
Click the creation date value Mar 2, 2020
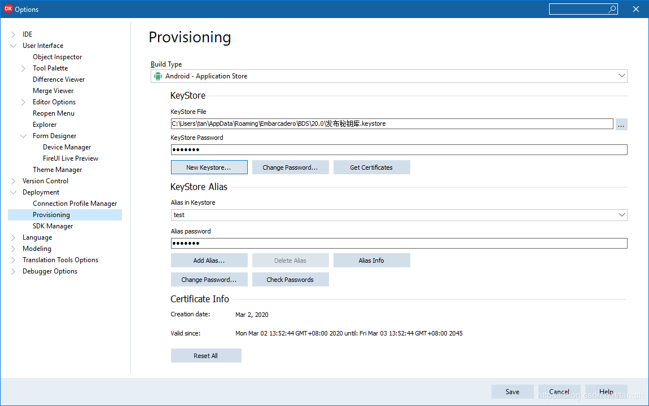point(252,315)
